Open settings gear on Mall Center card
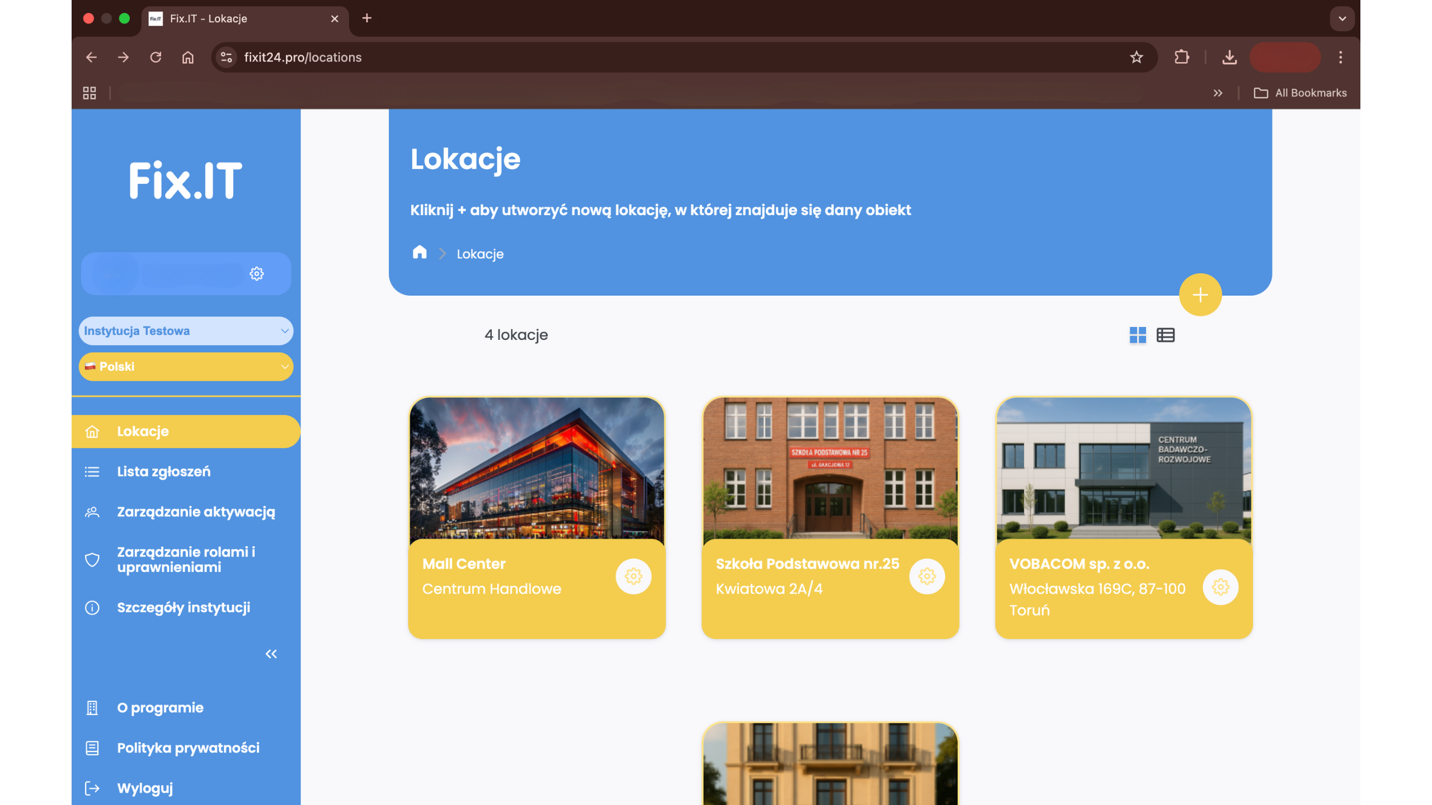The image size is (1432, 805). (x=633, y=576)
